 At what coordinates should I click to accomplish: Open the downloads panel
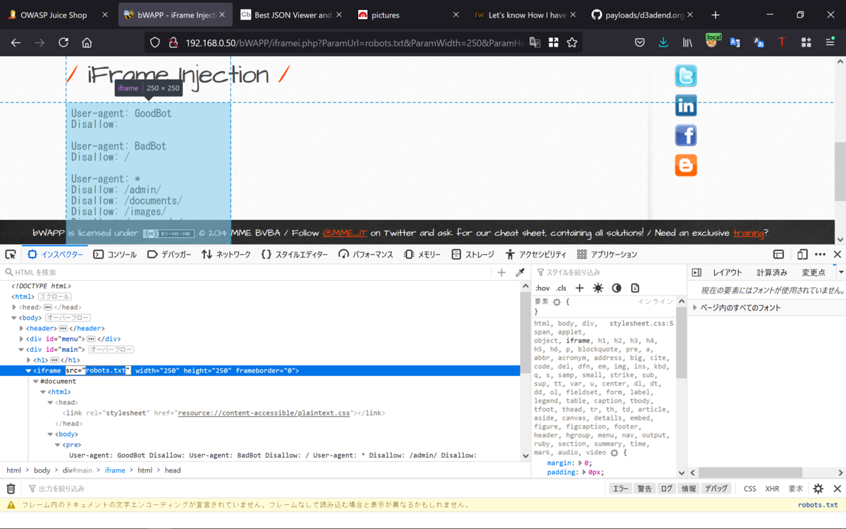(x=663, y=42)
